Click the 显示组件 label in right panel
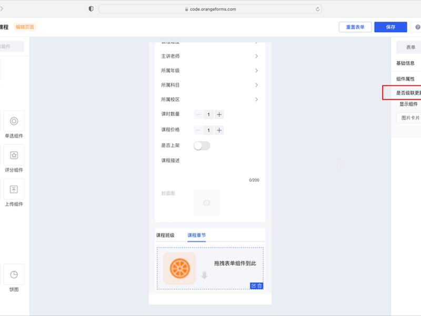 coord(409,104)
